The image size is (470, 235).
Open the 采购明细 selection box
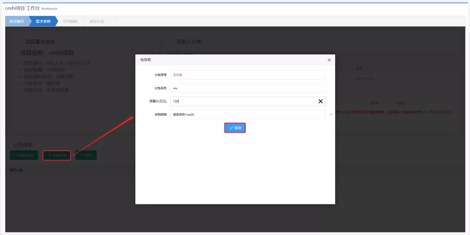point(247,114)
